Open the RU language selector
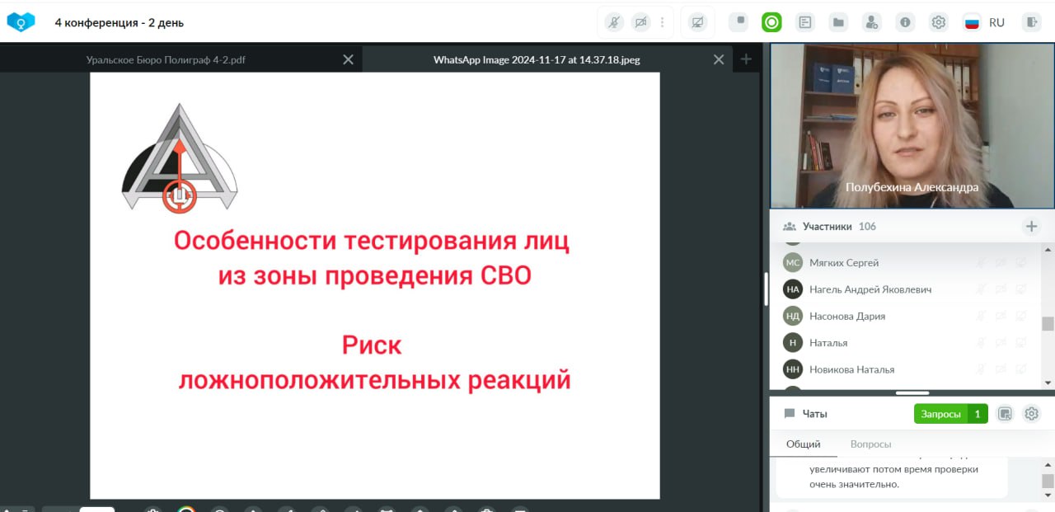Screen dimensions: 1055x512 985,22
